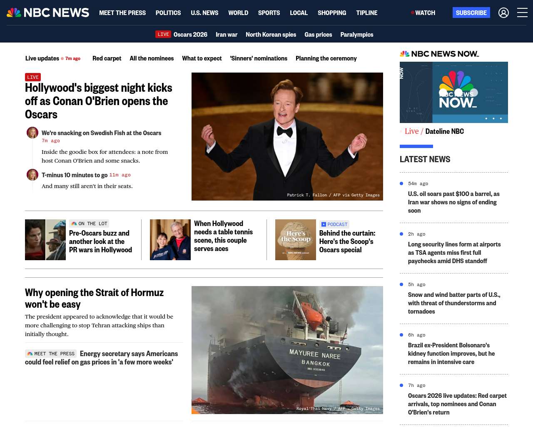The image size is (533, 427).
Task: Open T-minus 10 minutes update
Action: [x=75, y=175]
